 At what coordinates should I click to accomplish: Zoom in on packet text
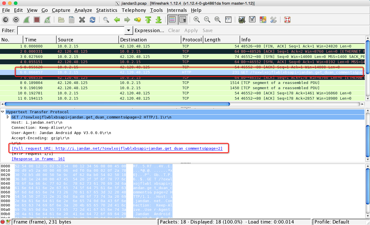tap(197, 20)
